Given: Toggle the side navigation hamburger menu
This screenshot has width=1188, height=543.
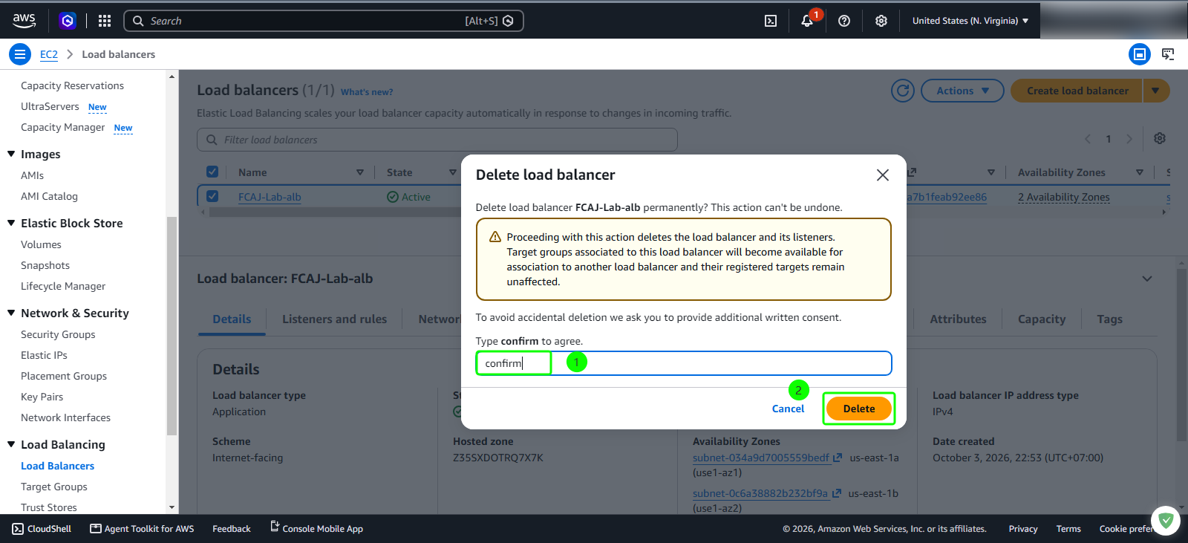Looking at the screenshot, I should [x=20, y=54].
